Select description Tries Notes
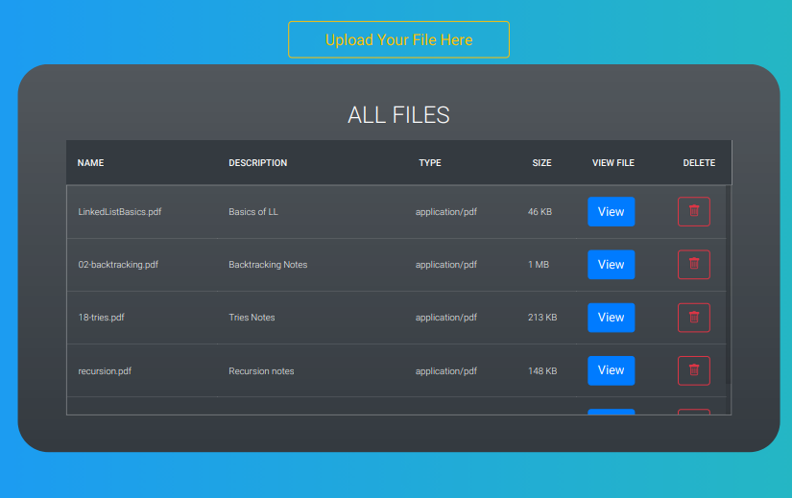Image resolution: width=792 pixels, height=498 pixels. (252, 318)
